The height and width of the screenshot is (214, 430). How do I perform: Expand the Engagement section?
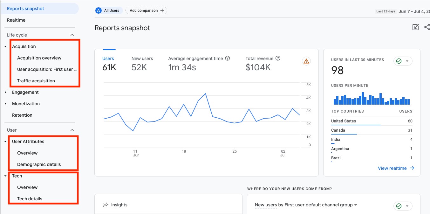[x=5, y=92]
